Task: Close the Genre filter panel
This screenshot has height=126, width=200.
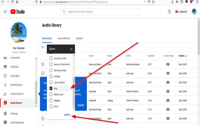Action: pos(71,49)
